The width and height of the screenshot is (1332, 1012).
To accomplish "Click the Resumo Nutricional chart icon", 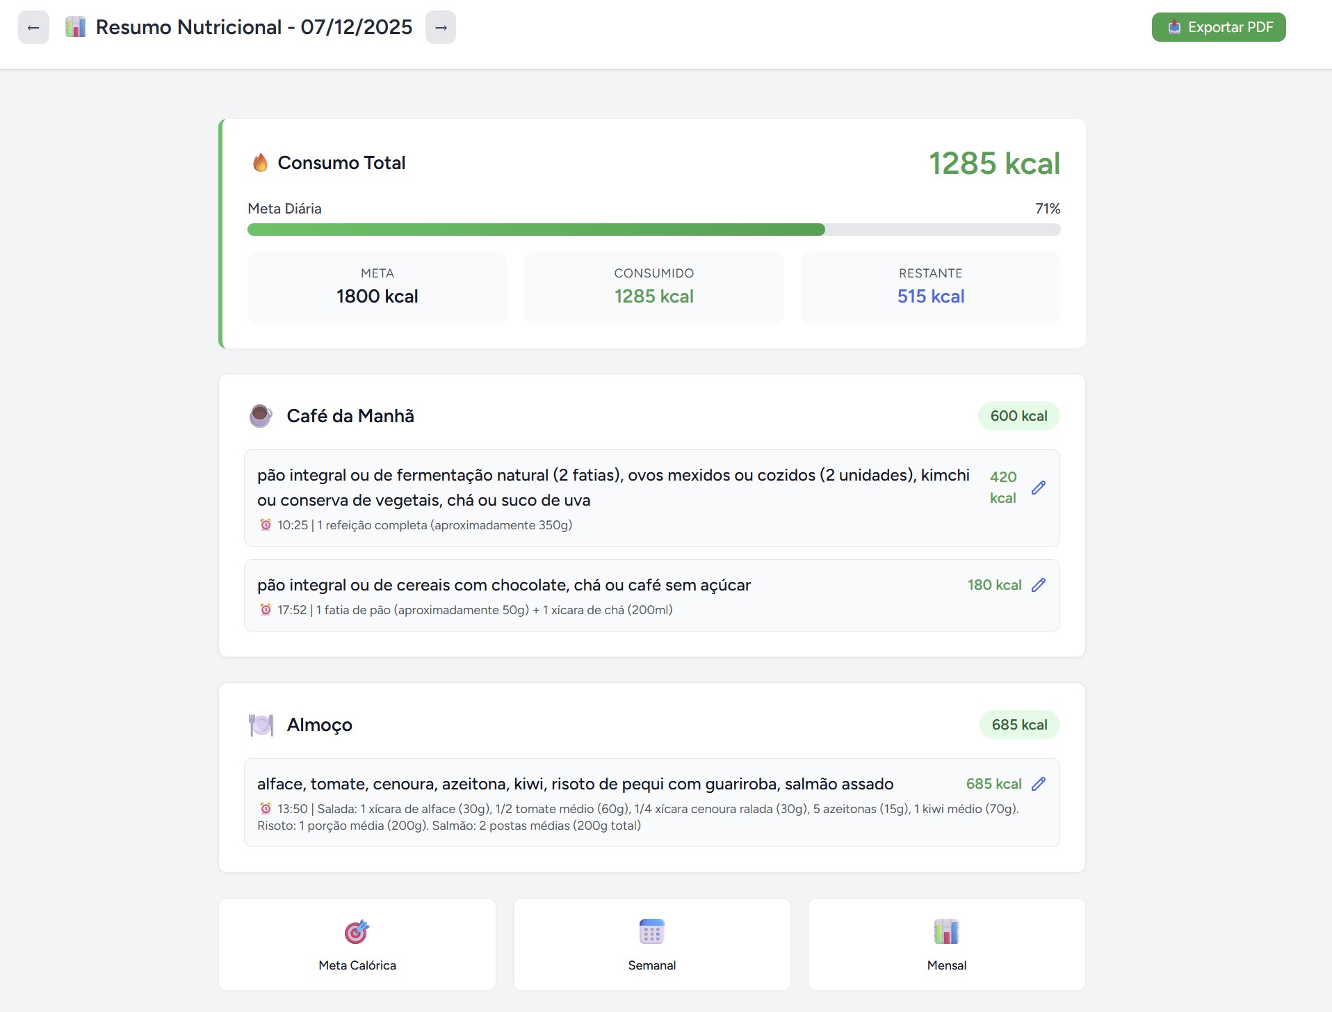I will [x=75, y=27].
